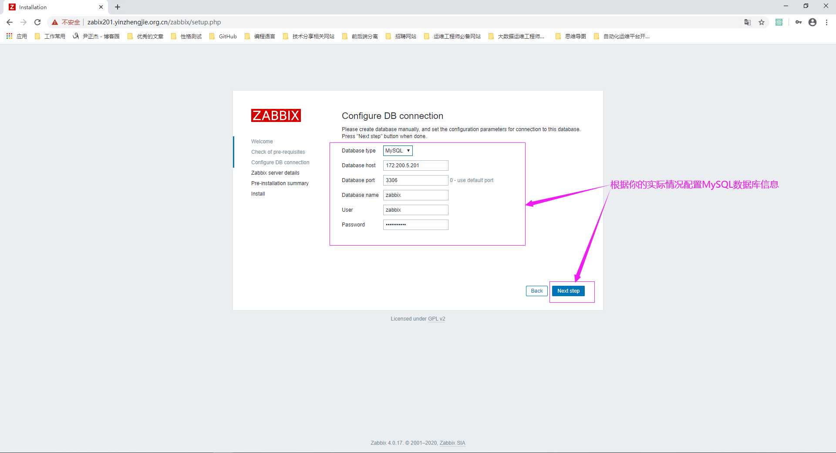
Task: Click the Database port input field
Action: coord(415,180)
